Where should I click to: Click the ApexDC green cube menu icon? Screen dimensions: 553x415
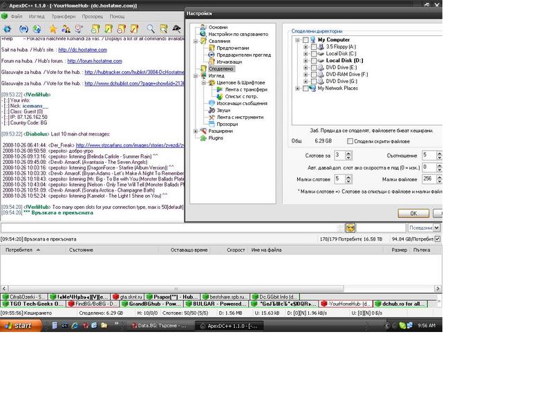(x=4, y=16)
